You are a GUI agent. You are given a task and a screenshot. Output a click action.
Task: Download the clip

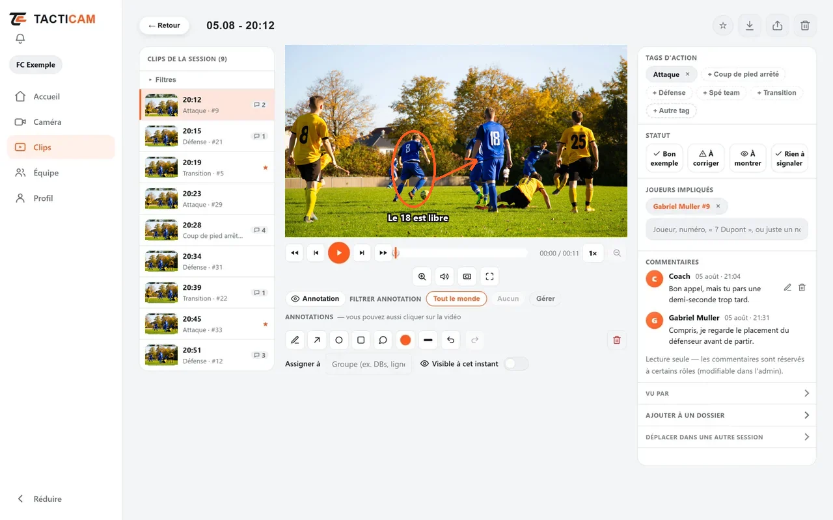pyautogui.click(x=750, y=25)
